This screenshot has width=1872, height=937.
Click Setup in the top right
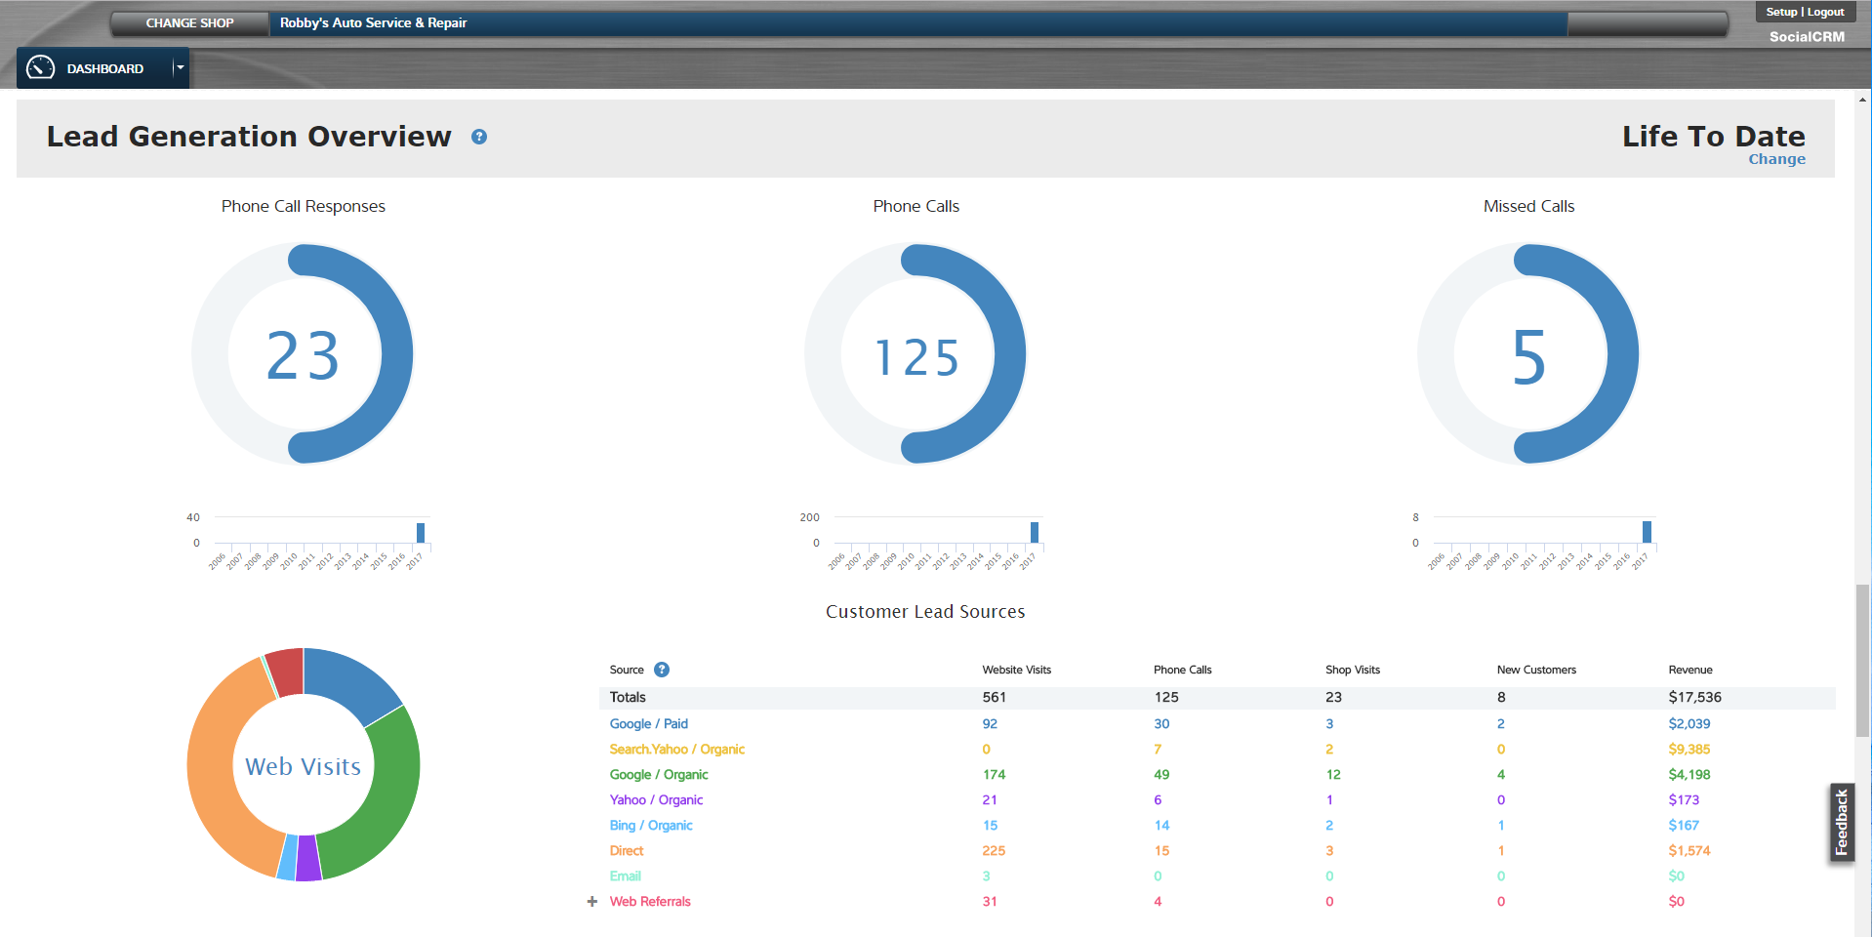[1780, 12]
